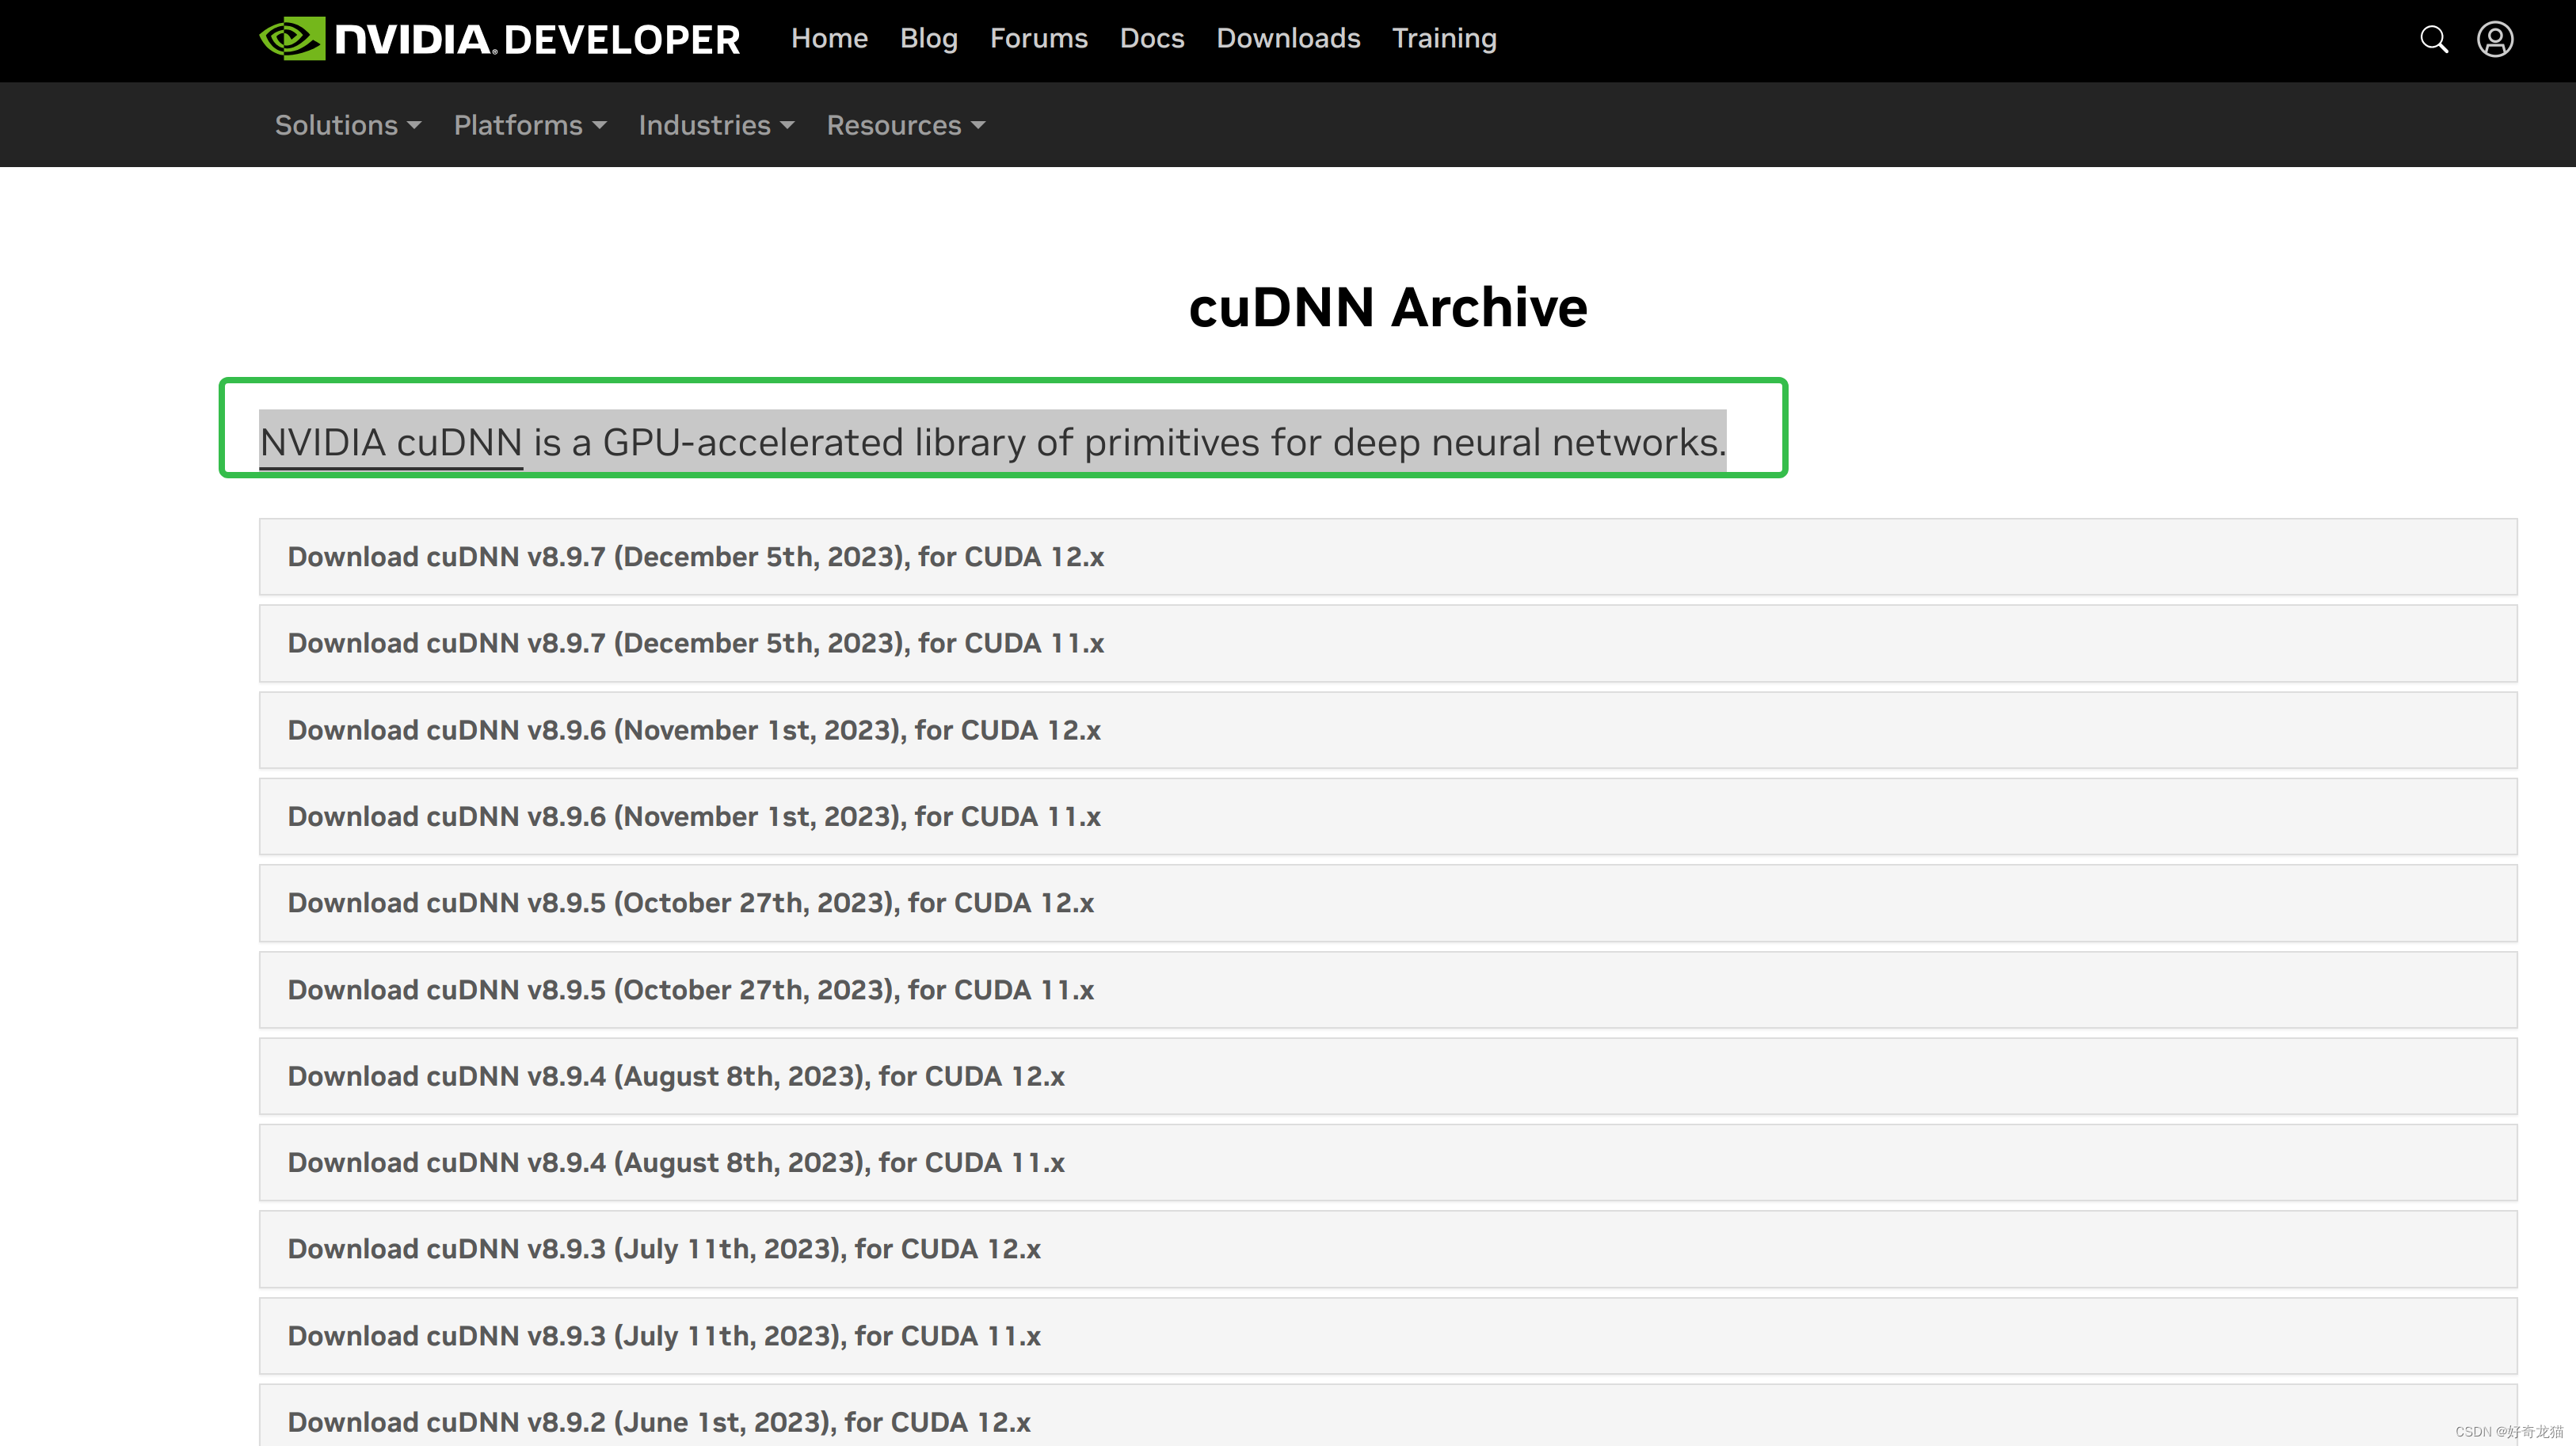2576x1446 pixels.
Task: Open the Downloads nav item
Action: tap(1288, 38)
